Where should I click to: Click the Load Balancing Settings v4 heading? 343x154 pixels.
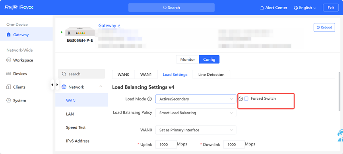click(143, 87)
